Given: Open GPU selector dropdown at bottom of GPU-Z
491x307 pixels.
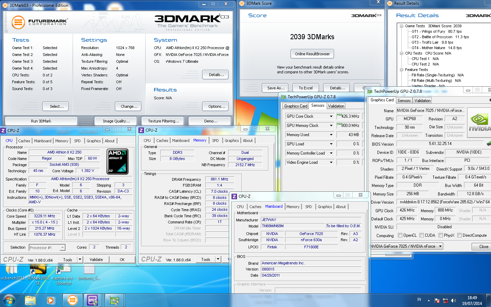Looking at the screenshot, I should tap(440, 246).
